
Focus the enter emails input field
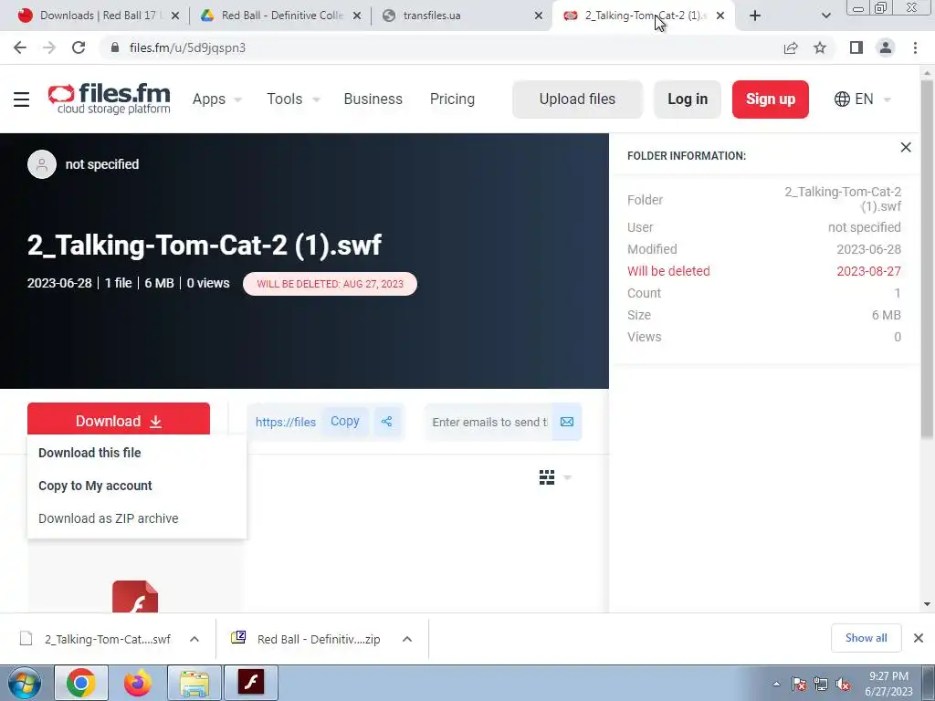[489, 422]
